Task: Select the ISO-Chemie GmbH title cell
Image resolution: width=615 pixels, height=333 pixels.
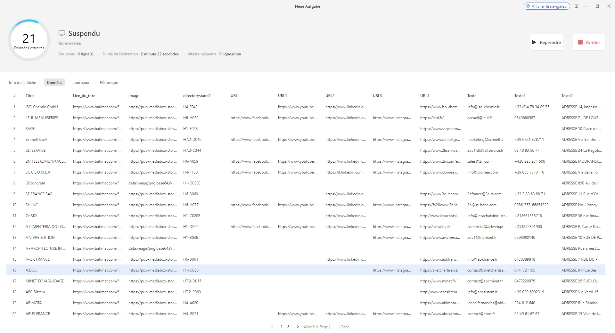Action: tap(42, 107)
